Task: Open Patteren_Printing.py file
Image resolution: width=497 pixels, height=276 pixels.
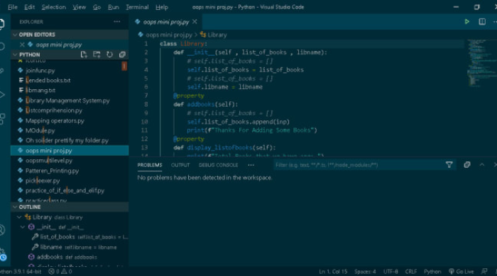Action: 52,171
